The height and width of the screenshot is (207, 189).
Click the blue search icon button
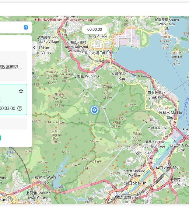[26, 27]
